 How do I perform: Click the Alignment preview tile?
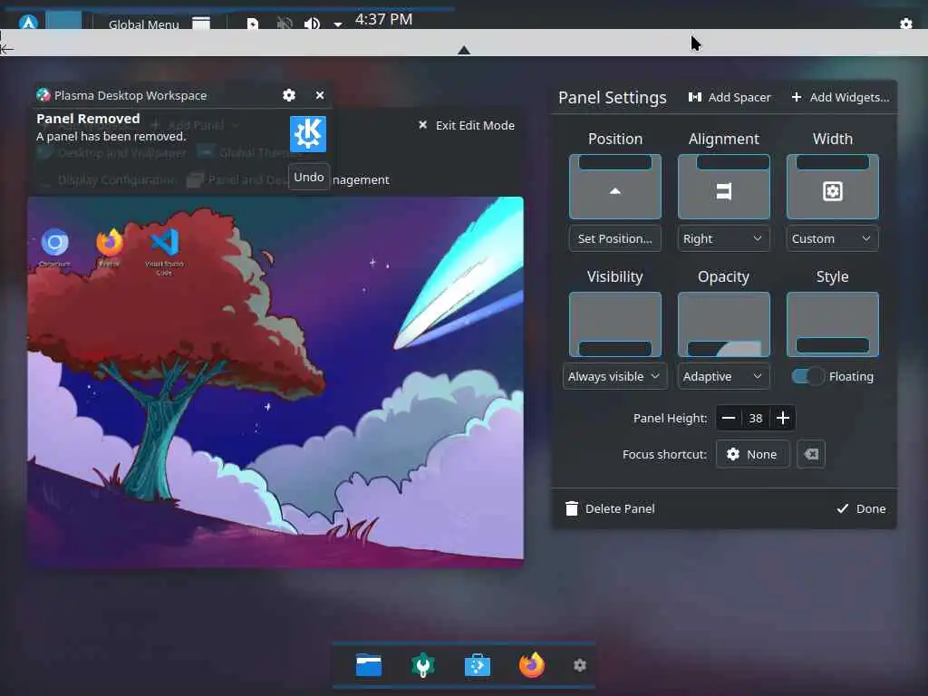724,187
